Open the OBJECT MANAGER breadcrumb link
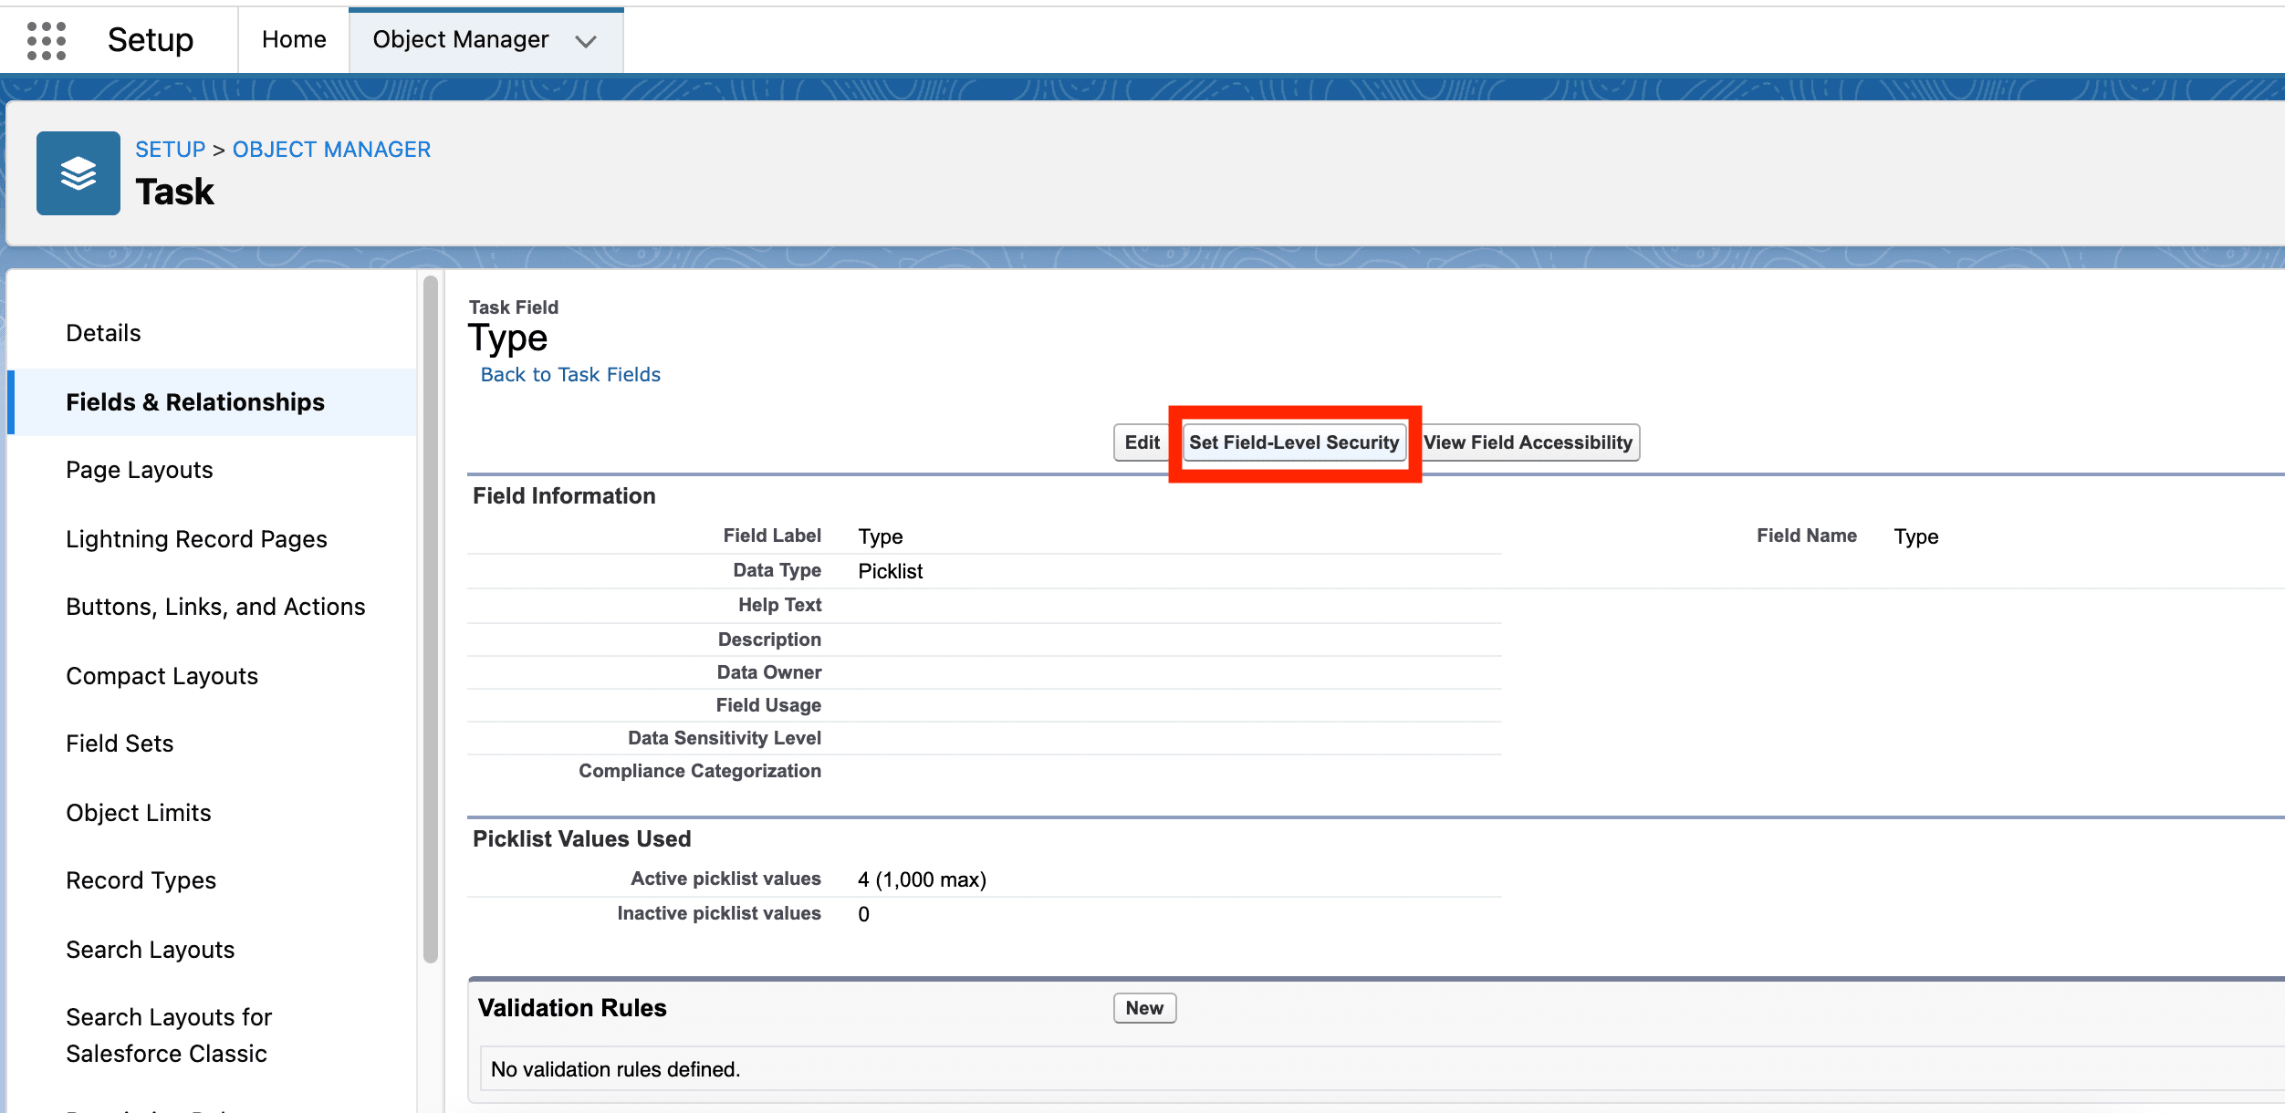The image size is (2285, 1113). click(331, 150)
